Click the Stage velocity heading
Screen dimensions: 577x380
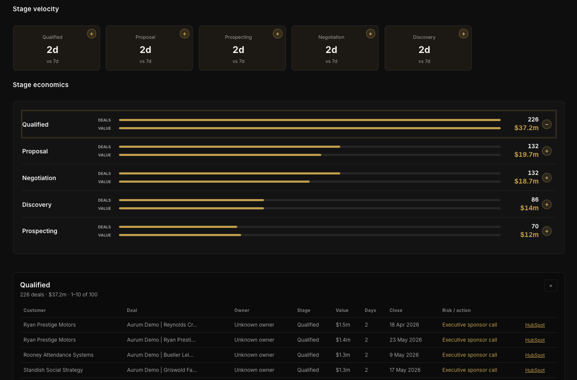[x=36, y=9]
